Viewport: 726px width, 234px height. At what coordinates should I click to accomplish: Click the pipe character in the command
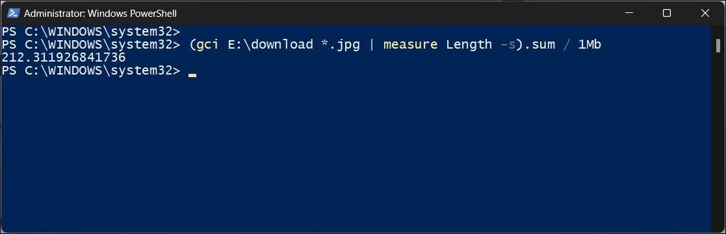[372, 45]
